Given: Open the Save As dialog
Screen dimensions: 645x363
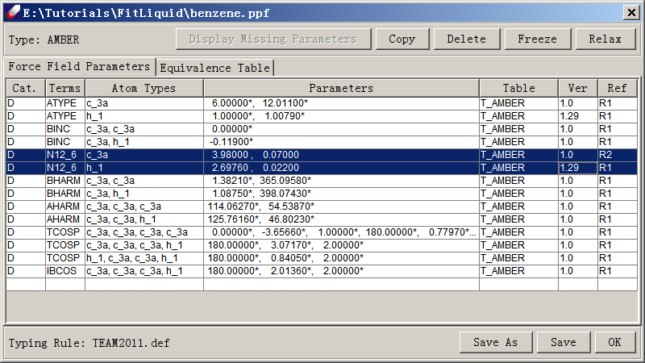Looking at the screenshot, I should click(496, 342).
